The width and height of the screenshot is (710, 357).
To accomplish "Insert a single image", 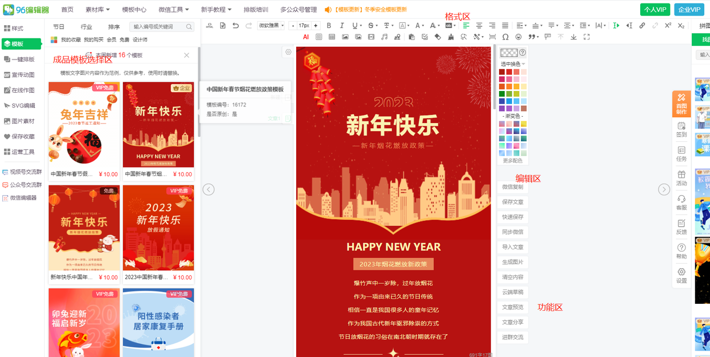I will 345,37.
